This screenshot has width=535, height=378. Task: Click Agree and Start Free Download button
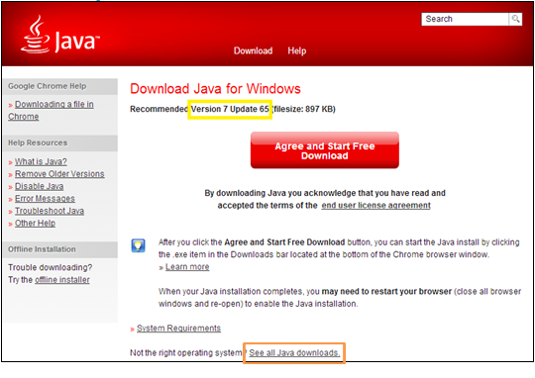(x=325, y=150)
